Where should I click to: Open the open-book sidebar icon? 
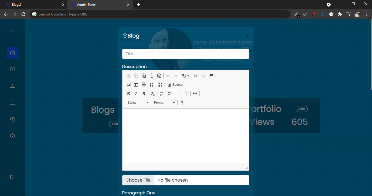[x=13, y=86]
